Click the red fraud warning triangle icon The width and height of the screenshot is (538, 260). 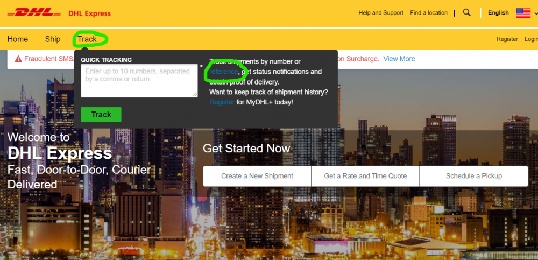point(18,59)
